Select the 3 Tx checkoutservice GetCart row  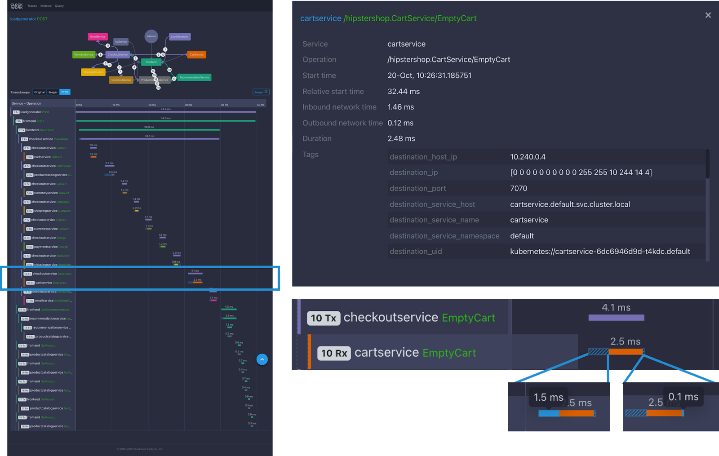click(49, 148)
